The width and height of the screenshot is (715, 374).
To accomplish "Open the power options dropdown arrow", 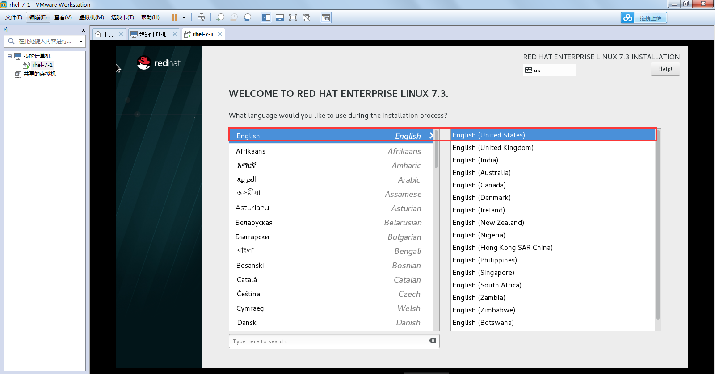I will coord(184,17).
